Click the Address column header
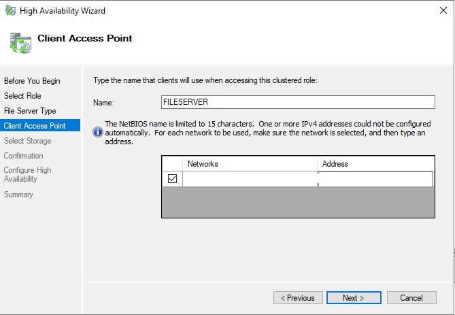455x315 pixels. point(374,164)
